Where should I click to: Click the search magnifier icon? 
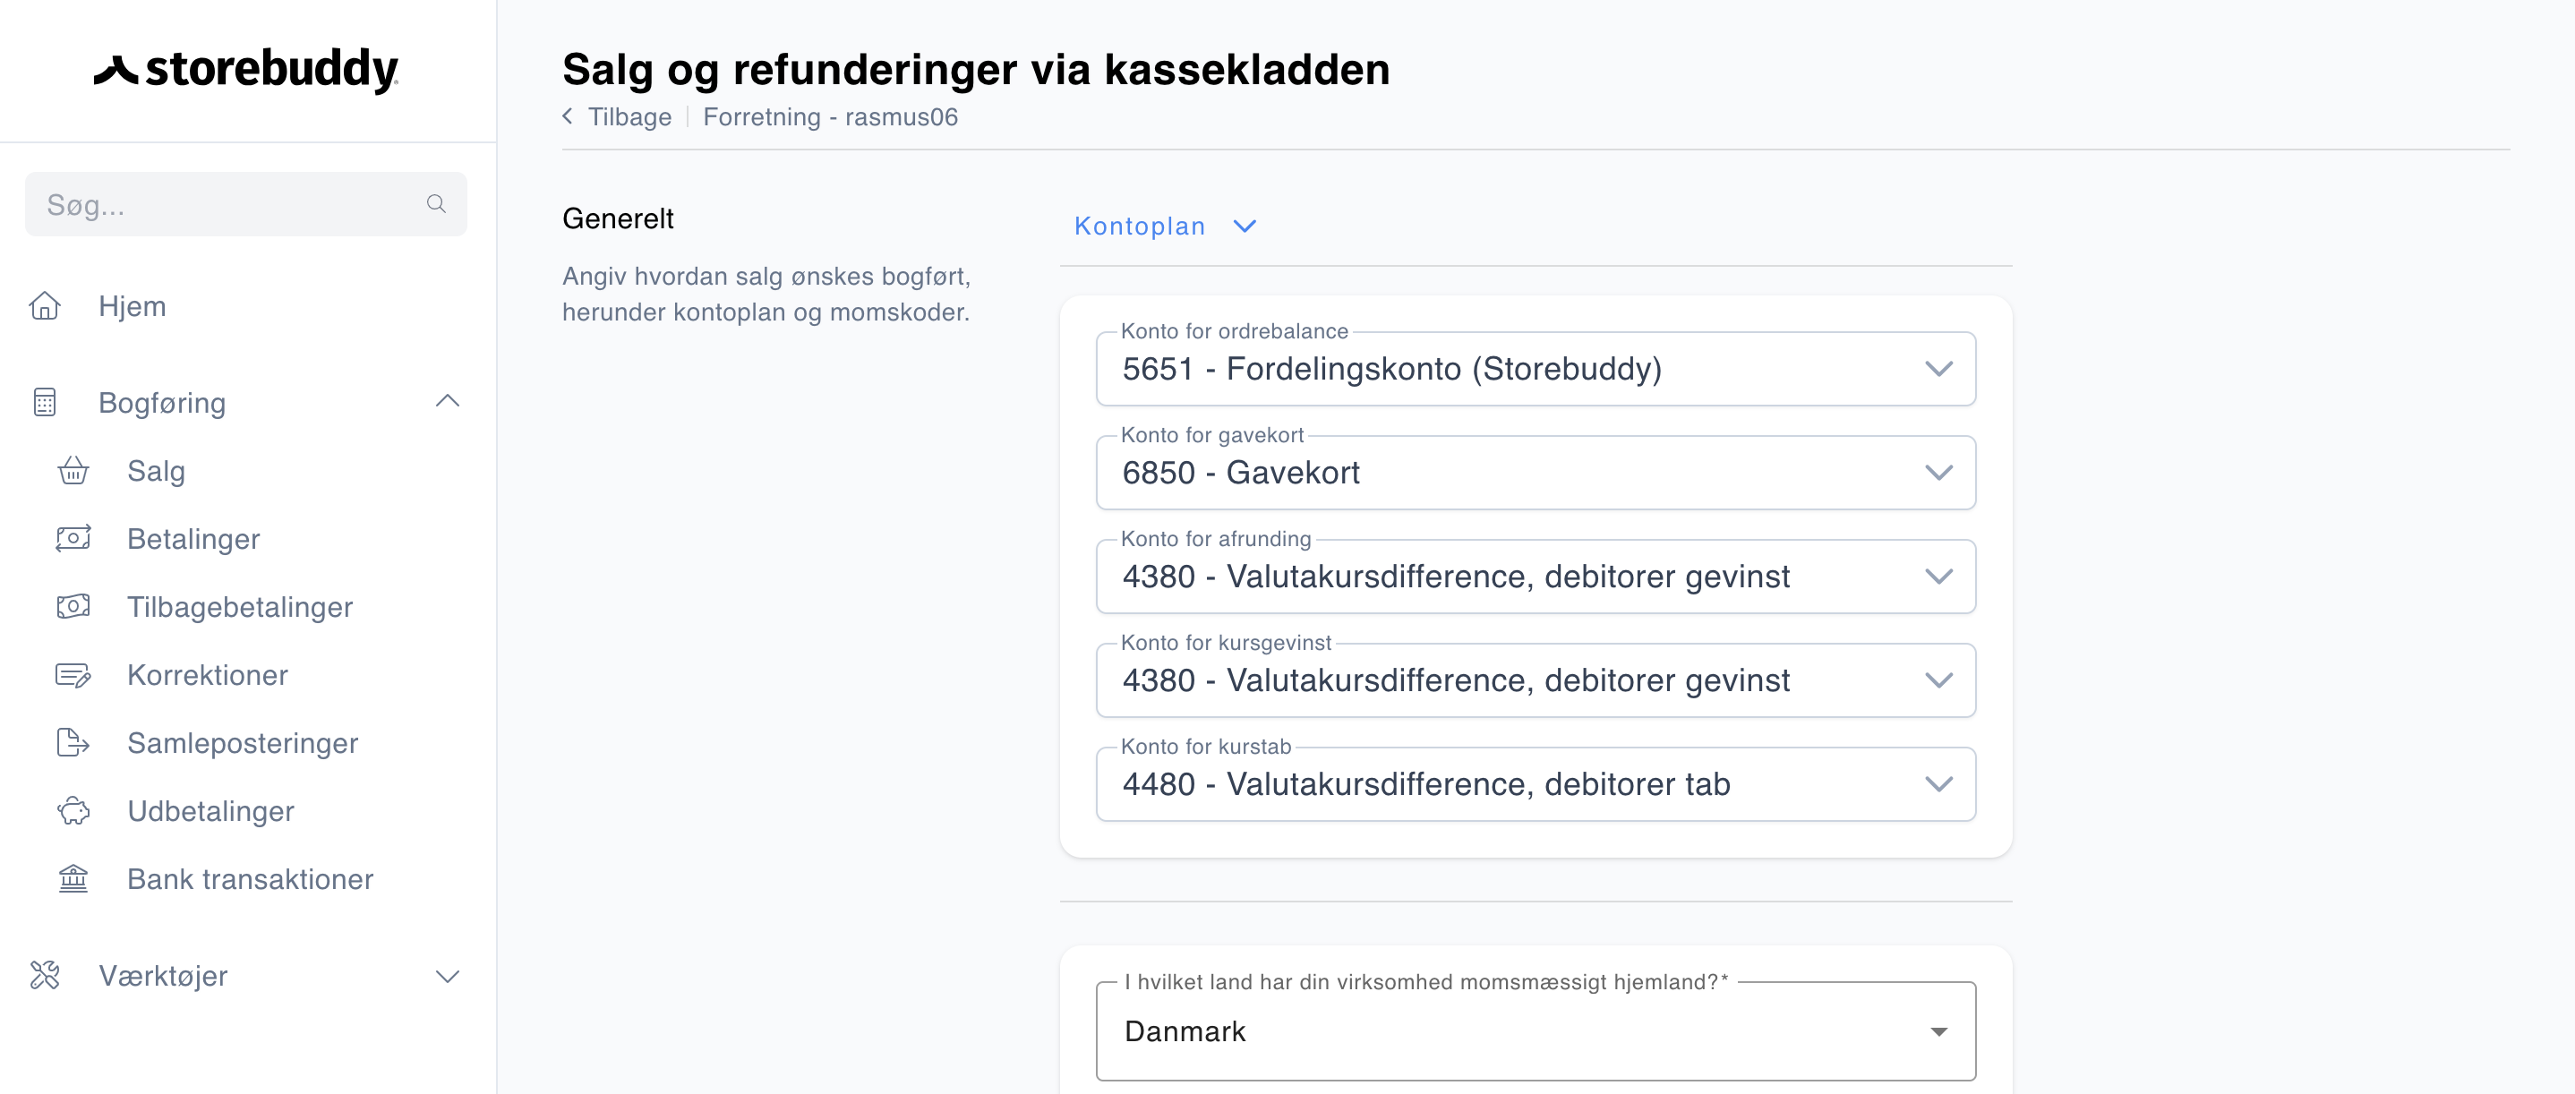click(436, 204)
